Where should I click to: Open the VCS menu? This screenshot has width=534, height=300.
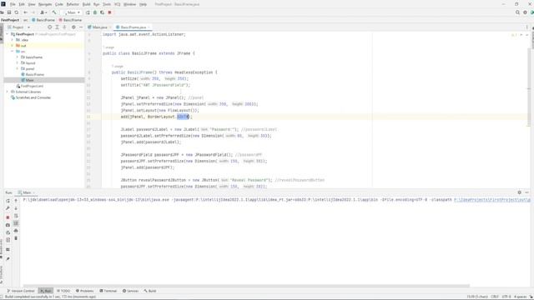click(117, 4)
